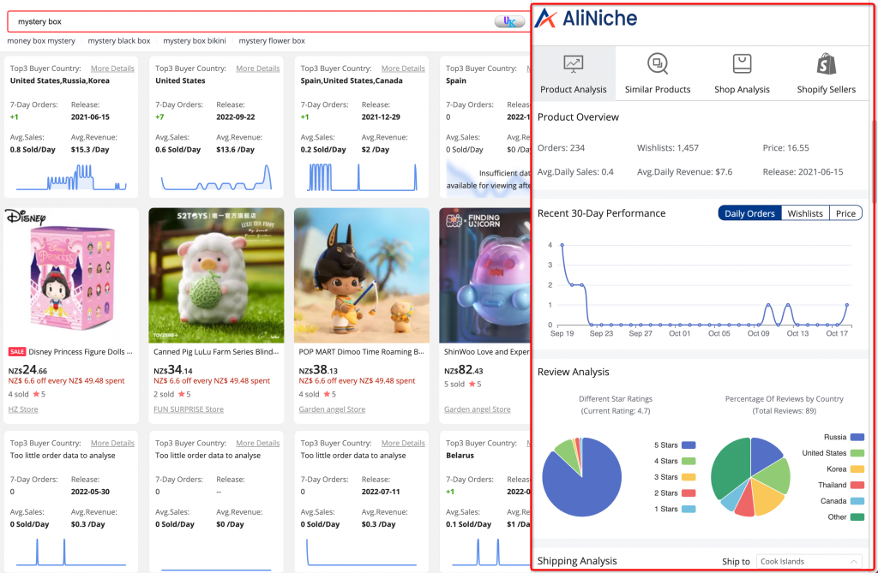
Task: Open the Canned Pig LuLu sheep thumbnail
Action: tap(216, 275)
